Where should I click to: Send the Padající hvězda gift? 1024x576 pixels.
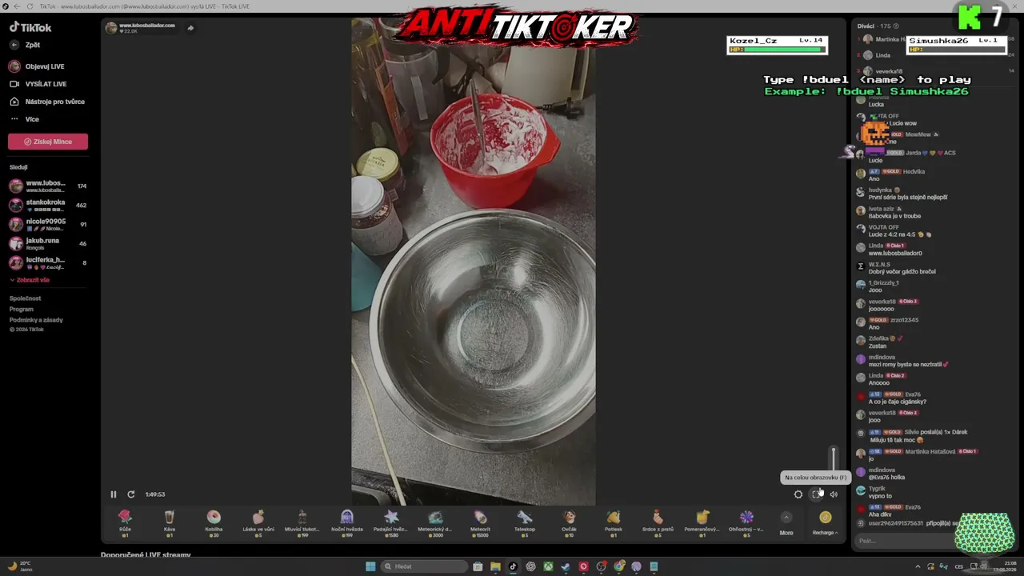[391, 522]
